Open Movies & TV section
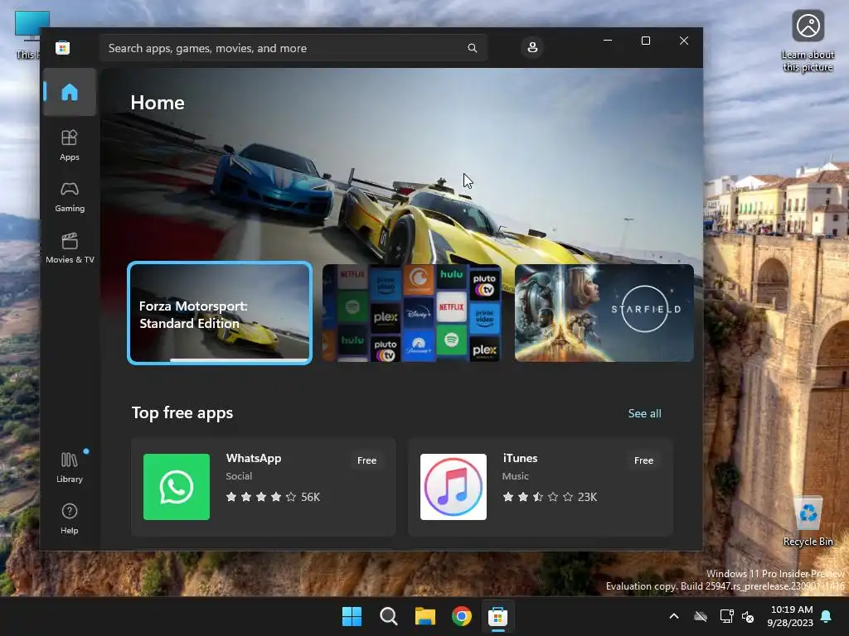 point(70,248)
